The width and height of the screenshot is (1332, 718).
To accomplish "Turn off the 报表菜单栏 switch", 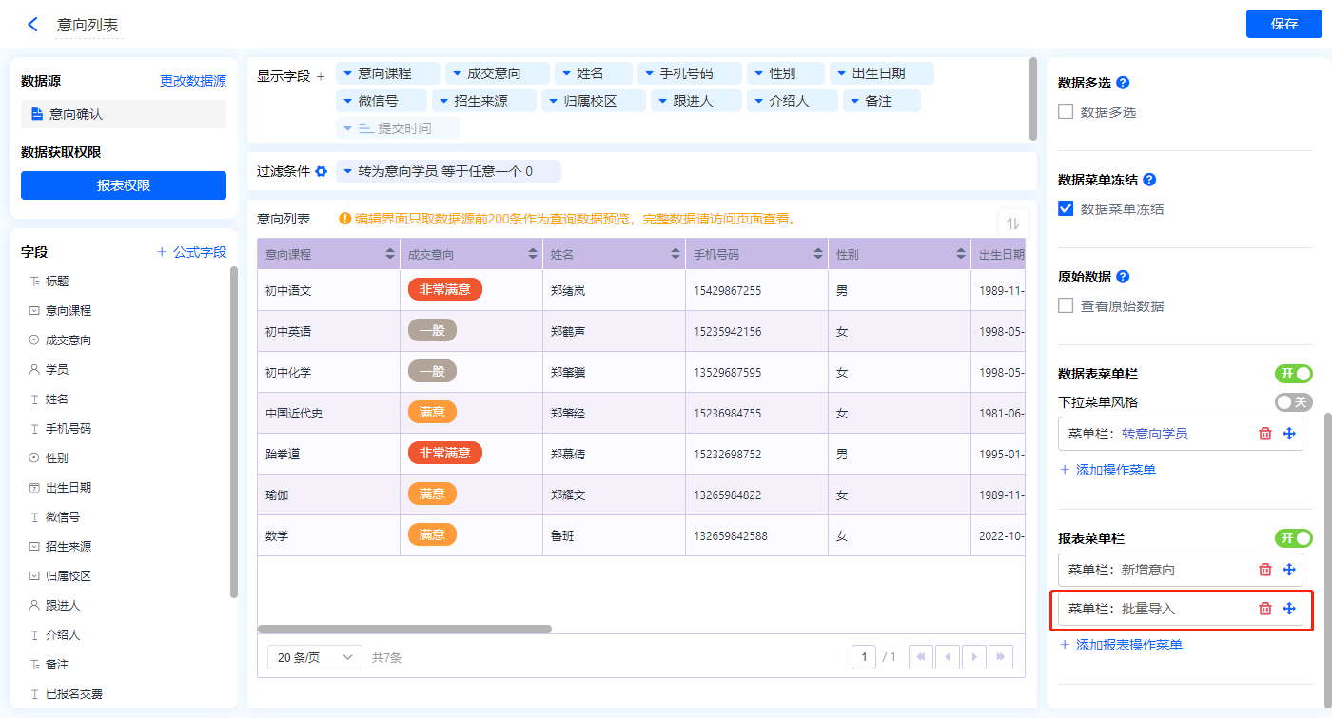I will pyautogui.click(x=1293, y=538).
